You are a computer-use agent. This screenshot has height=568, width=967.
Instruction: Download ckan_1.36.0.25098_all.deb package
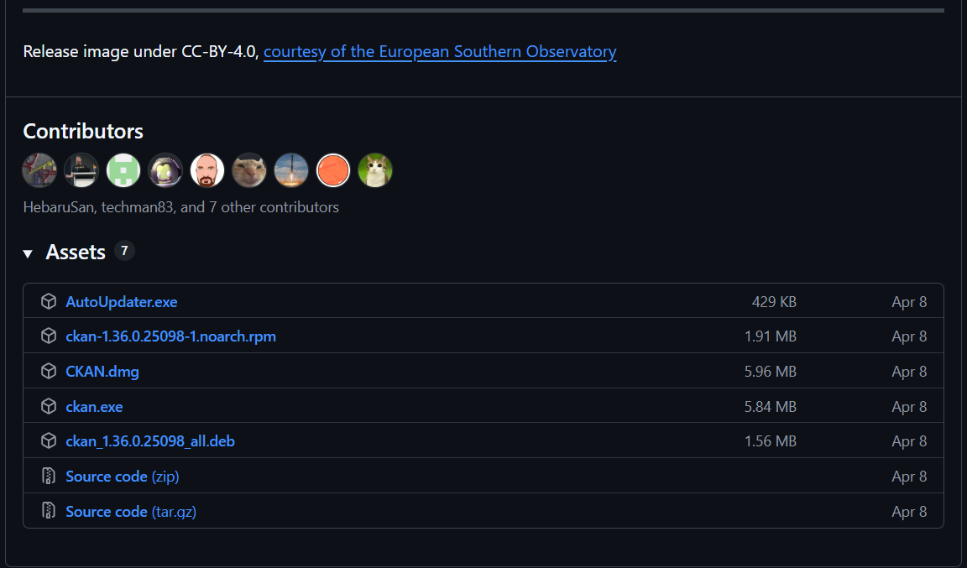[150, 441]
